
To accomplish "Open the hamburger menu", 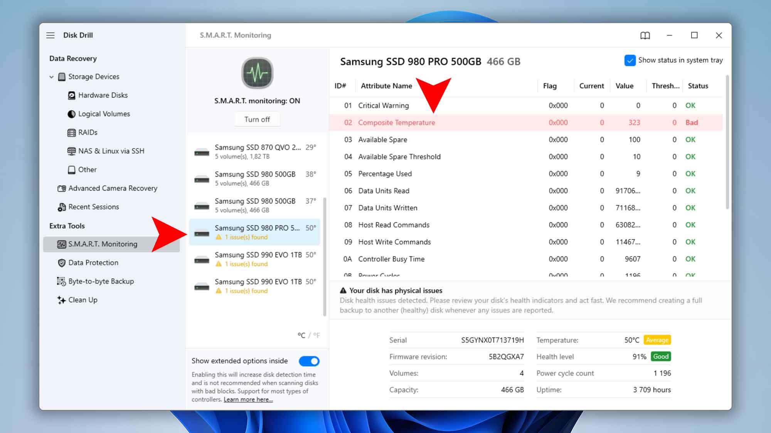I will [51, 35].
